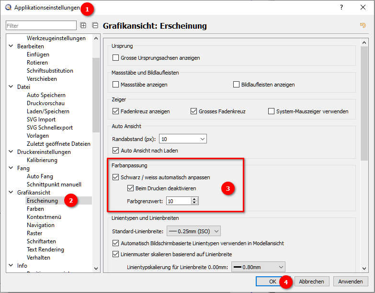The width and height of the screenshot is (375, 293).
Task: Select Farben in settings tree
Action: (35, 209)
